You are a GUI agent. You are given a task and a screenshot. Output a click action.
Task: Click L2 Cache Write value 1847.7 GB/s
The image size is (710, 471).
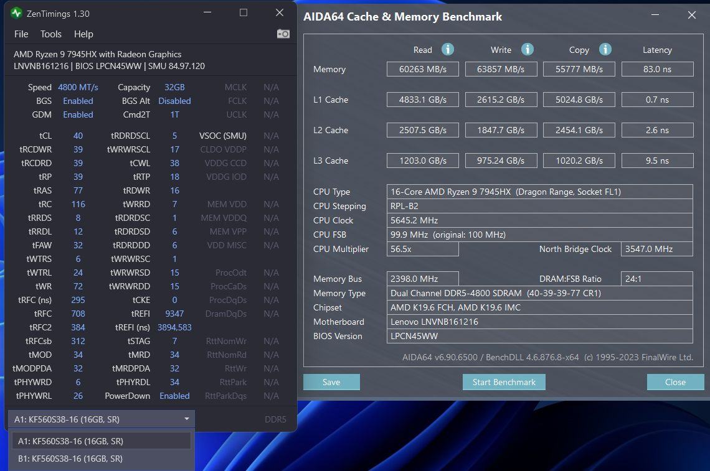(501, 130)
